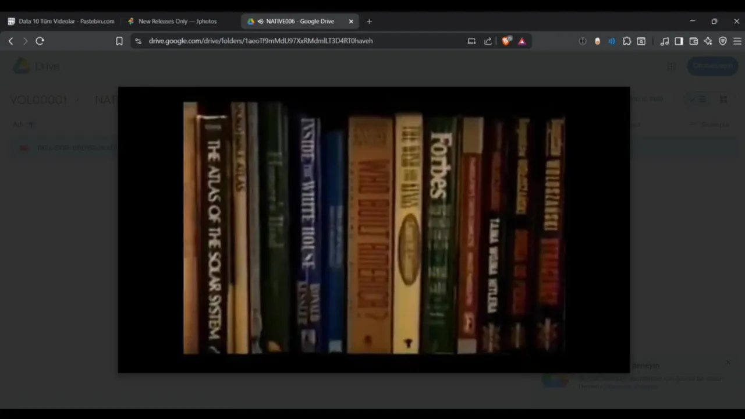Viewport: 745px width, 419px height.
Task: Go back using the browser back arrow
Action: click(10, 41)
